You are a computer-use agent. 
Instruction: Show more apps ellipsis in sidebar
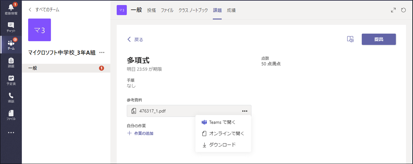click(x=11, y=133)
